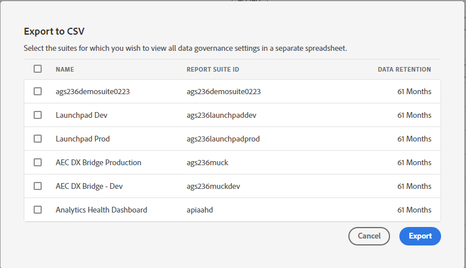The image size is (466, 268).
Task: Check the ags236demosuite0223 row checkbox
Action: pos(38,91)
